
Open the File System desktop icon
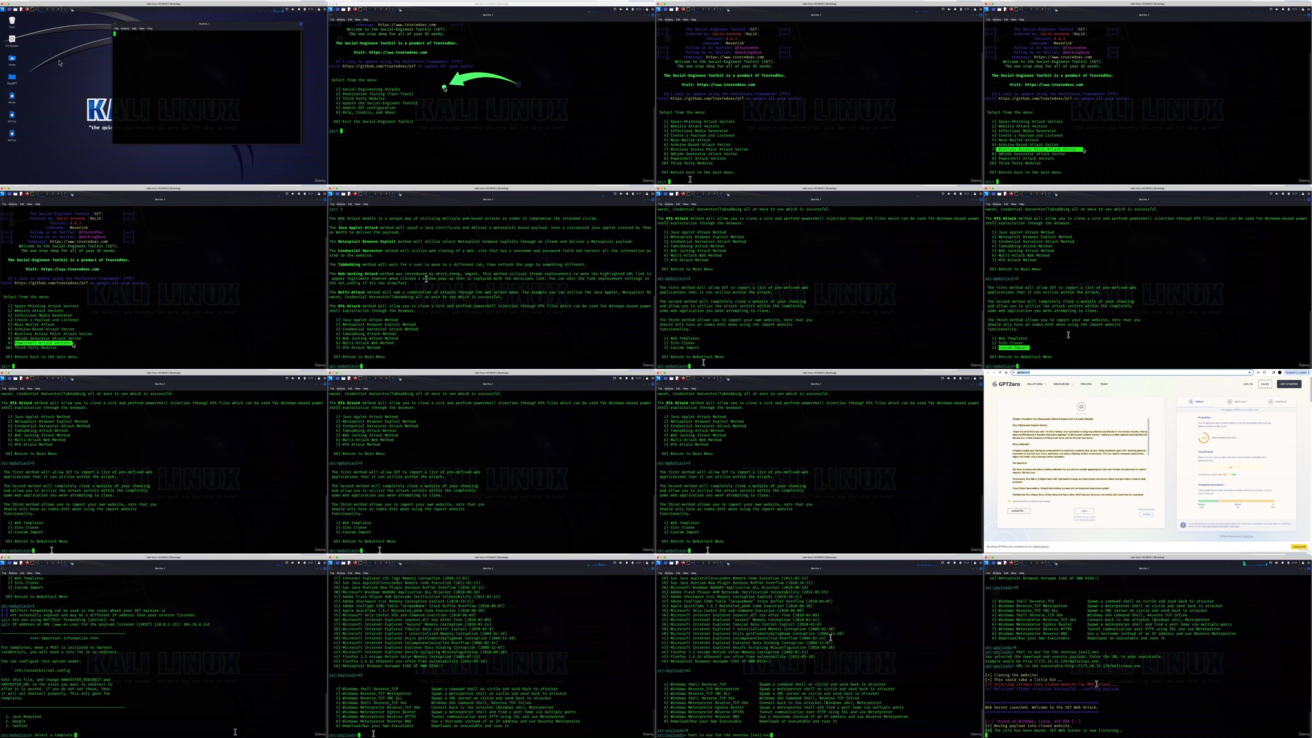tap(12, 39)
